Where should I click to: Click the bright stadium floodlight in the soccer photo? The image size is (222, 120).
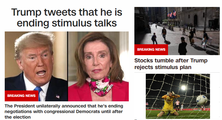(183, 88)
